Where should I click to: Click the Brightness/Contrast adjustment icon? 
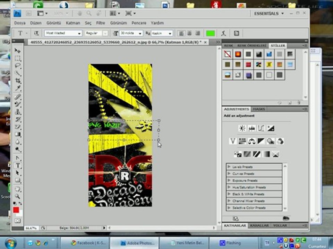point(242,128)
